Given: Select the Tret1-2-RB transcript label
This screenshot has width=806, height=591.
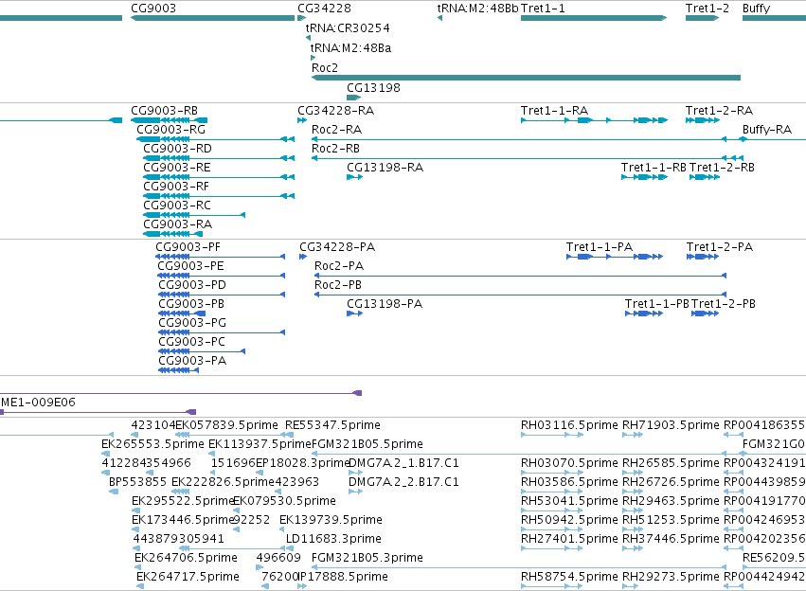Looking at the screenshot, I should coord(722,168).
